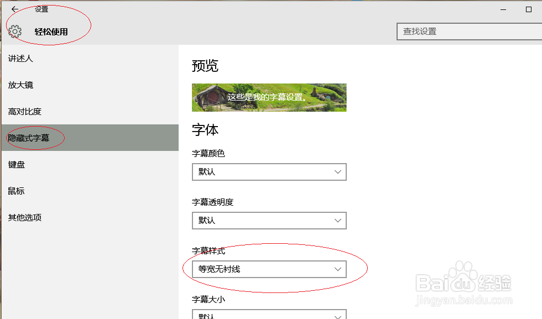Expand the 字幕透明度 dropdown
542x319 pixels.
pos(269,221)
